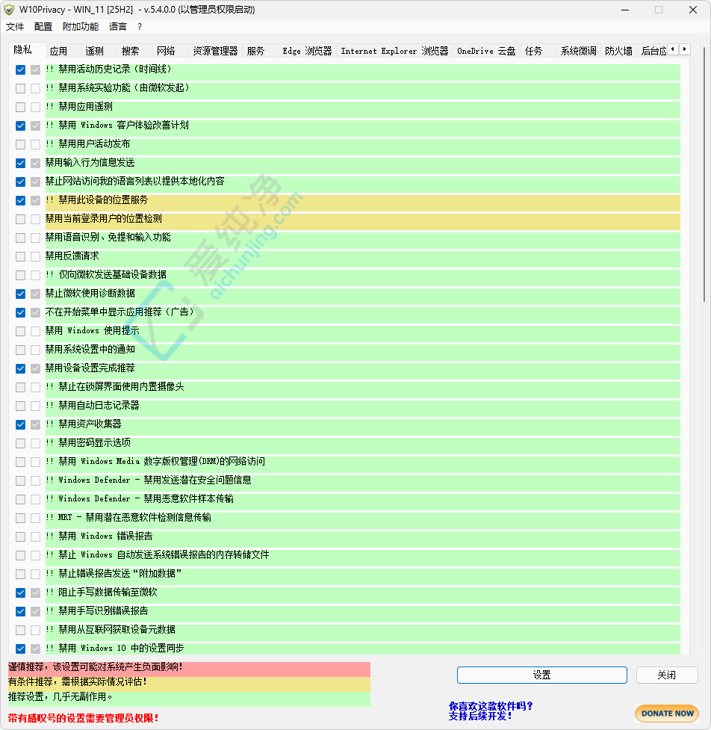Click the vertical scrollbar thumb
Viewport: 711px width, 730px height.
[704, 175]
